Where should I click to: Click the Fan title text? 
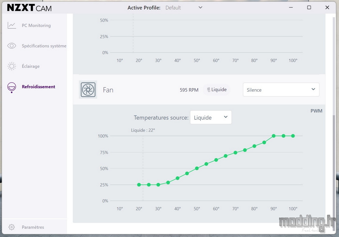point(108,90)
